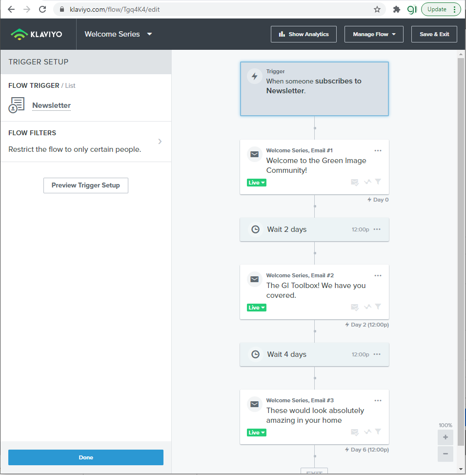The height and width of the screenshot is (475, 466).
Task: Select the Wait 4 days card
Action: click(x=314, y=354)
